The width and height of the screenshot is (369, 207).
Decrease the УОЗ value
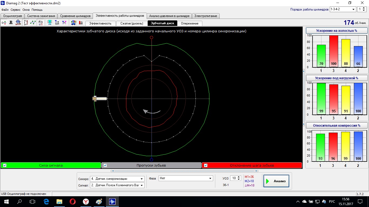click(239, 180)
